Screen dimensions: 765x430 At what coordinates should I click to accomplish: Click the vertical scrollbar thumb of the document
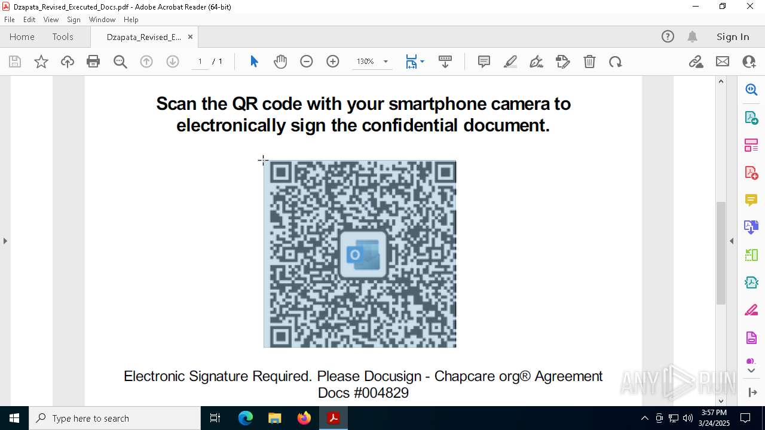click(x=721, y=253)
